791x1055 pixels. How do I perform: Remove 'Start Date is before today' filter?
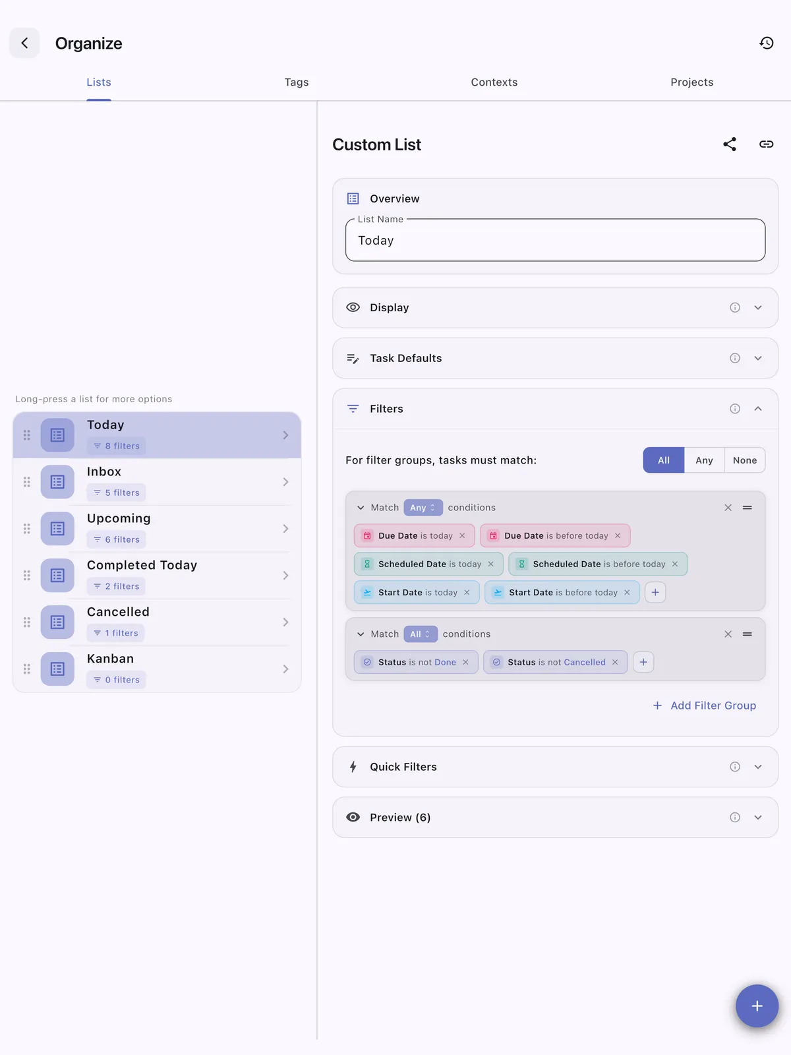(627, 593)
